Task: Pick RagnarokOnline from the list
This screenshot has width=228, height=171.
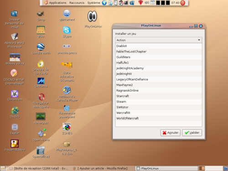Action: [159, 90]
